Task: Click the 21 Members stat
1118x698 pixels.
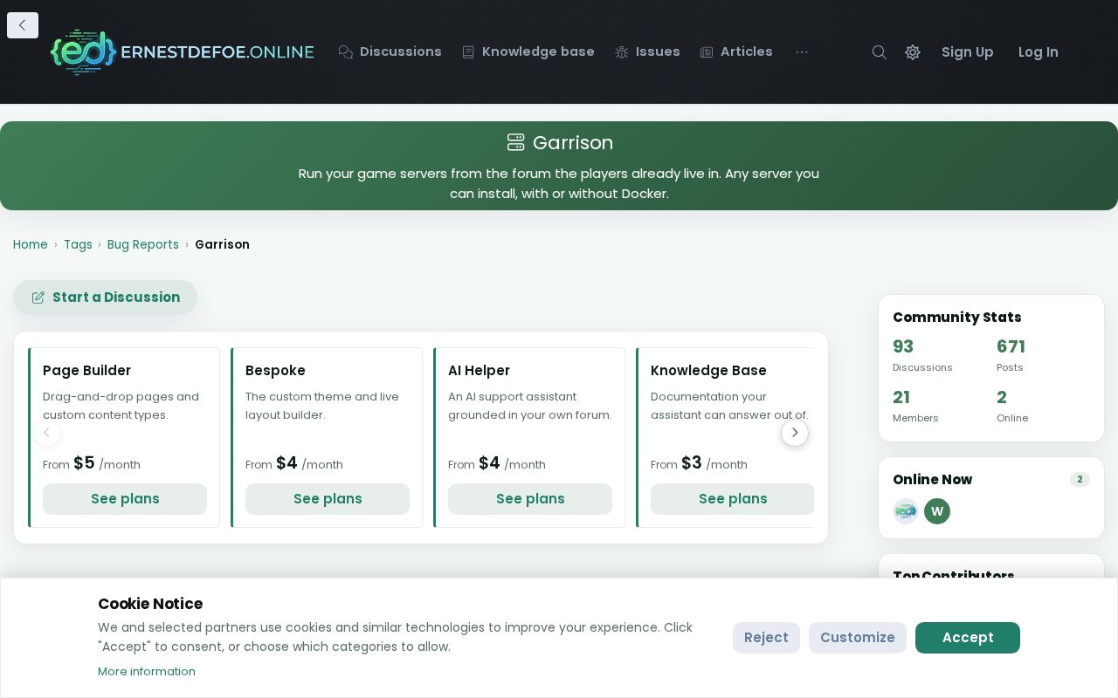Action: (x=915, y=406)
